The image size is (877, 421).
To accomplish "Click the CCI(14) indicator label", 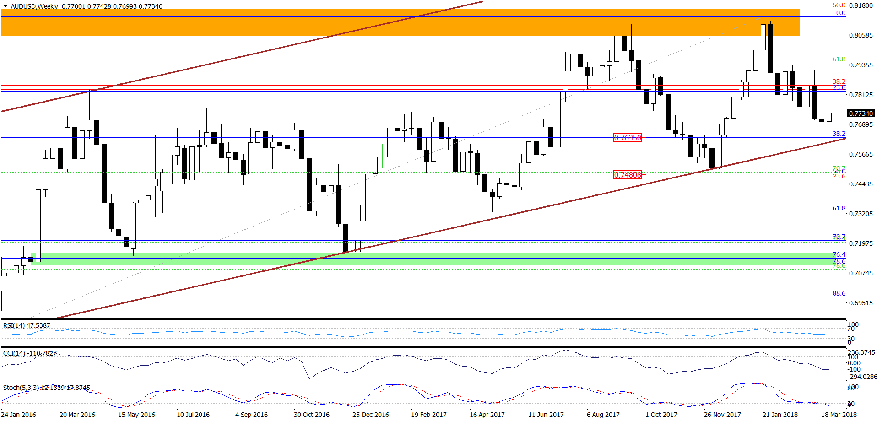I will pos(30,353).
